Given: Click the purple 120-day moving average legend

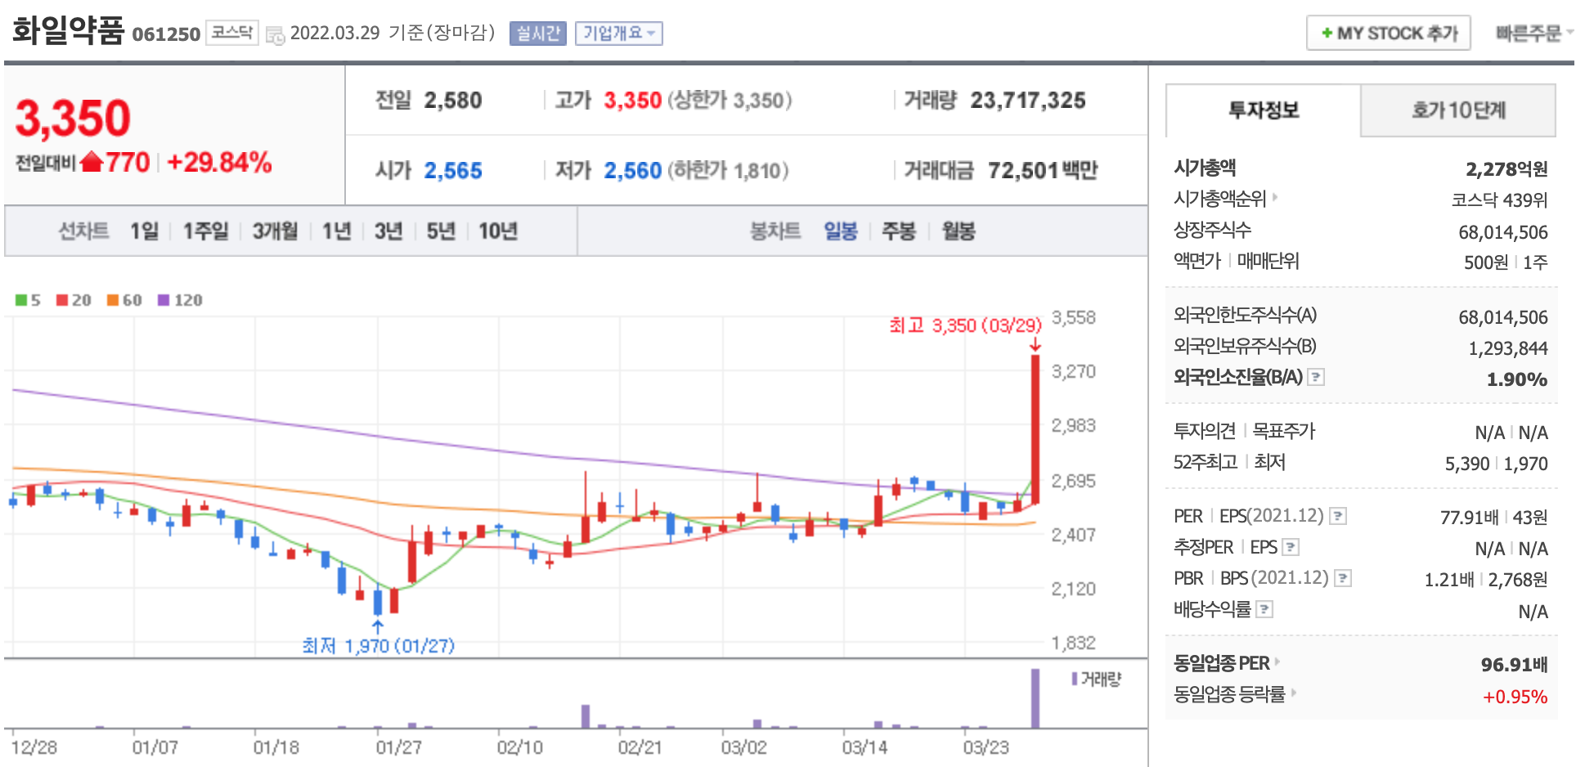Looking at the screenshot, I should [x=180, y=300].
